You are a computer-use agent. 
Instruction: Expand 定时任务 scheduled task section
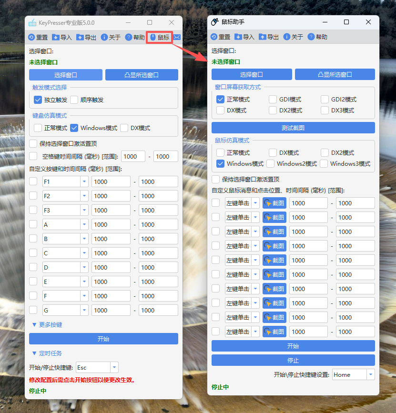click(x=47, y=353)
